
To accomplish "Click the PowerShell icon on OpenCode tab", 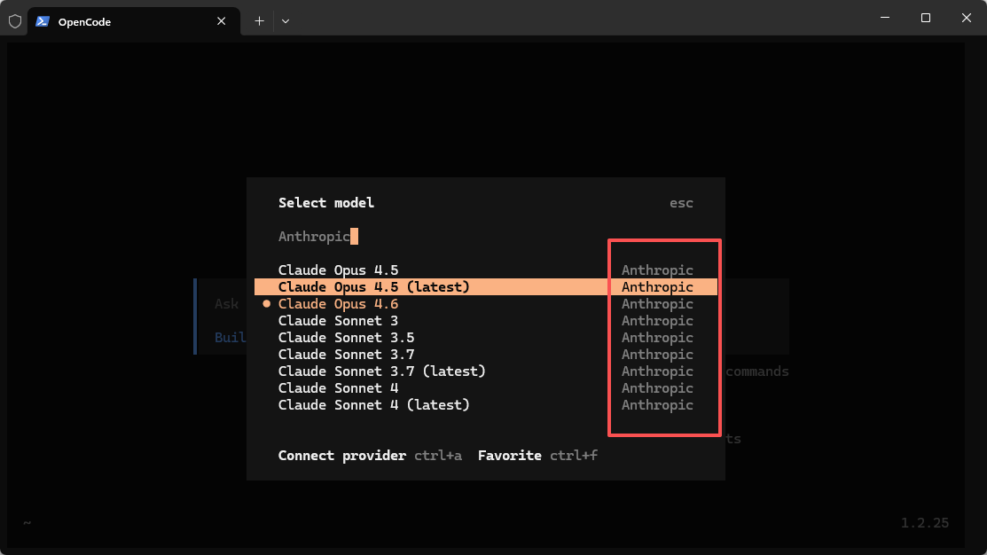I will pyautogui.click(x=43, y=21).
